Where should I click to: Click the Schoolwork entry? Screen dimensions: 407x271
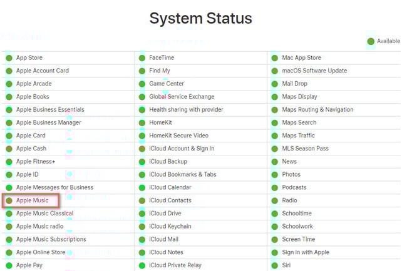click(297, 226)
